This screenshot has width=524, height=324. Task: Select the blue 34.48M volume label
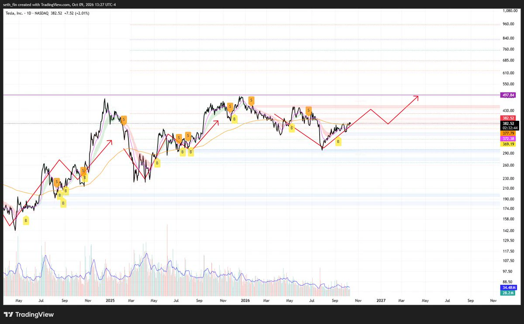pos(509,288)
